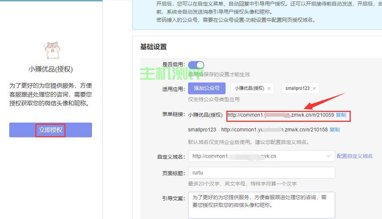Remove the smallpro123 tag with its ×
382x219 pixels.
pyautogui.click(x=314, y=88)
